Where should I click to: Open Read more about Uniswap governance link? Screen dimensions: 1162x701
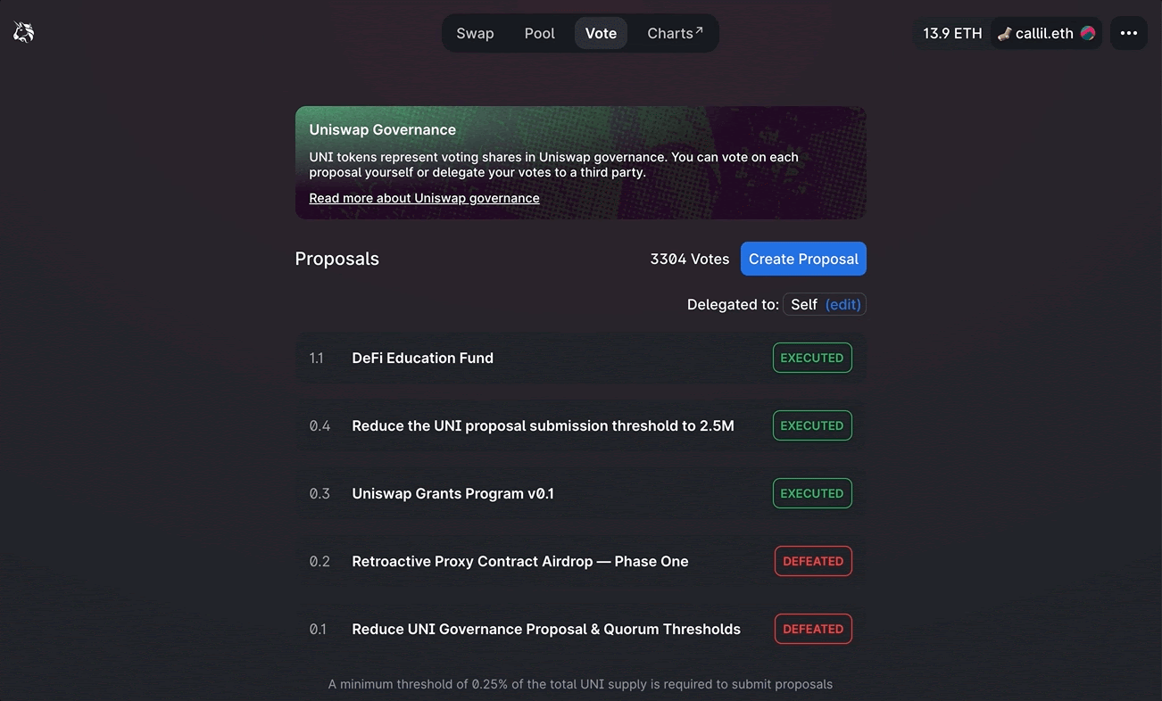click(424, 198)
